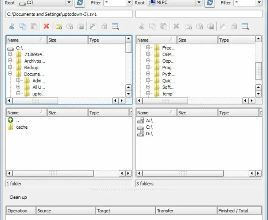Select the Prog... folder in right tree

[165, 67]
